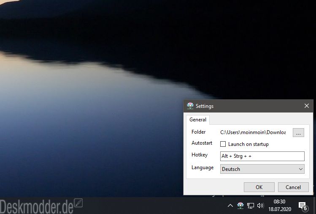Click the folder path C:\Users\moinmoin\Downloa

[x=253, y=132]
